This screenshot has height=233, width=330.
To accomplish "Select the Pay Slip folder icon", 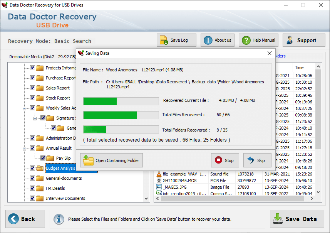I will (50, 158).
